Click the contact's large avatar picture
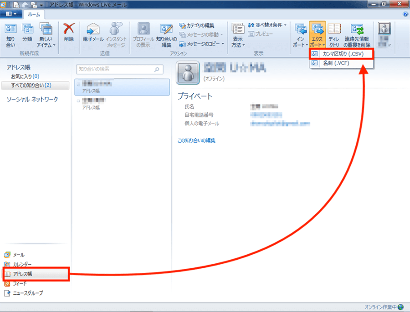The height and width of the screenshot is (312, 410). click(x=188, y=73)
